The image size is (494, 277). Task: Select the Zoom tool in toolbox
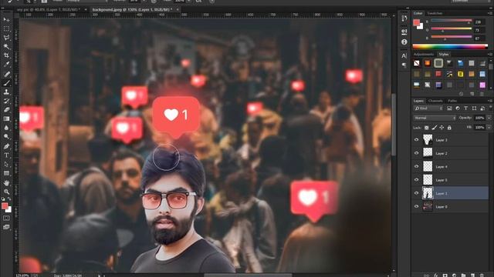6,192
